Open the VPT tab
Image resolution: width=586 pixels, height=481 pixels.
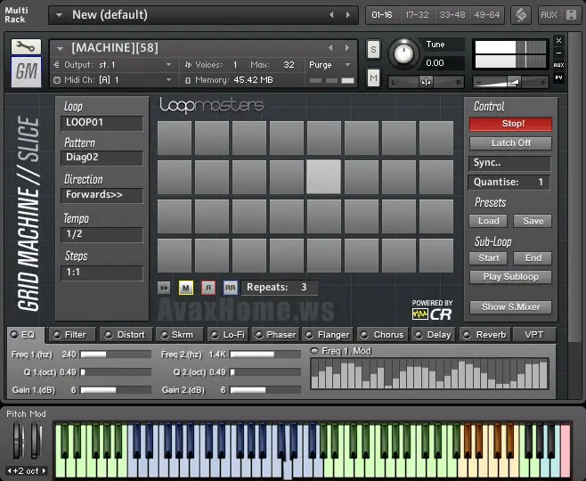(x=534, y=335)
